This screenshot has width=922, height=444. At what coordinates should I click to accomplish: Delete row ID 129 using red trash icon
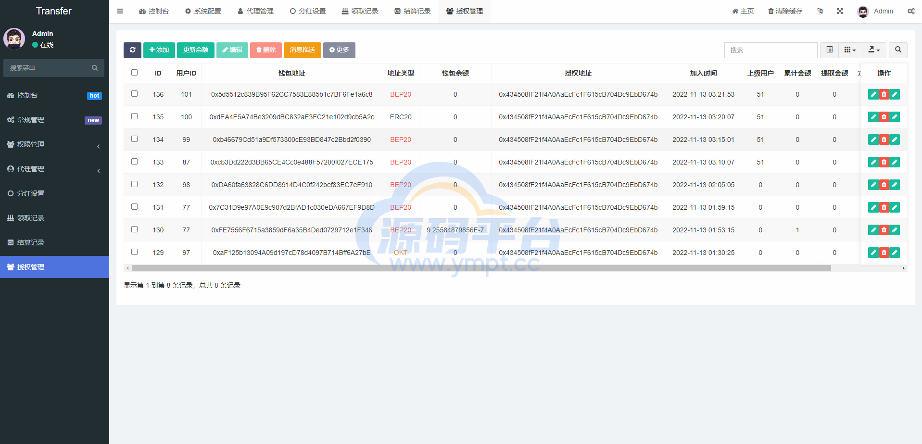(x=884, y=253)
